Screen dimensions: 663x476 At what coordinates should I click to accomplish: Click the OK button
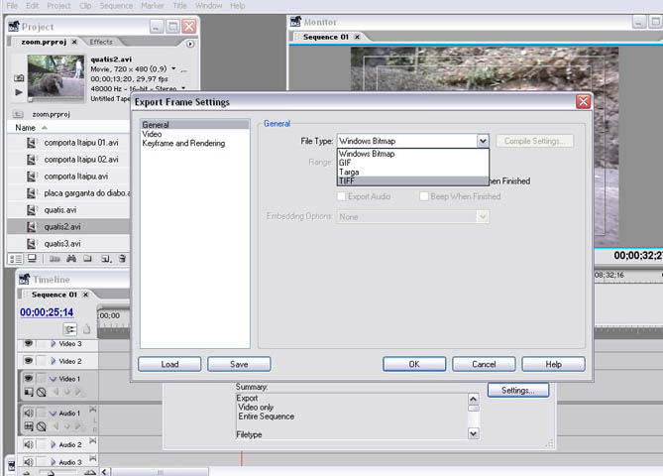click(x=414, y=364)
